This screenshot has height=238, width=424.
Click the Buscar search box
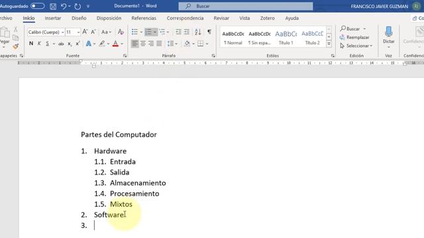point(246,6)
